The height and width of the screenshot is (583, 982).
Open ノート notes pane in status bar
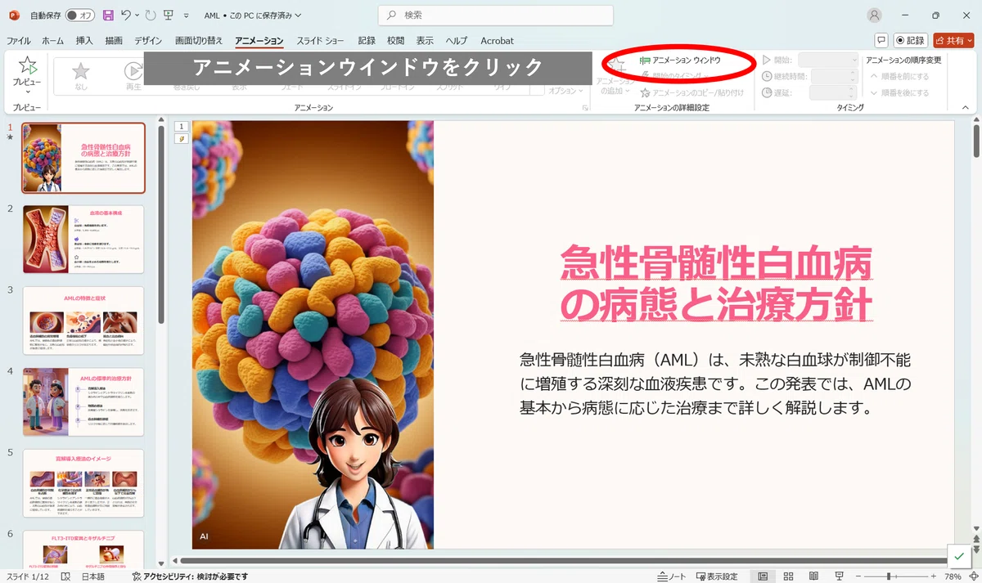click(x=672, y=576)
